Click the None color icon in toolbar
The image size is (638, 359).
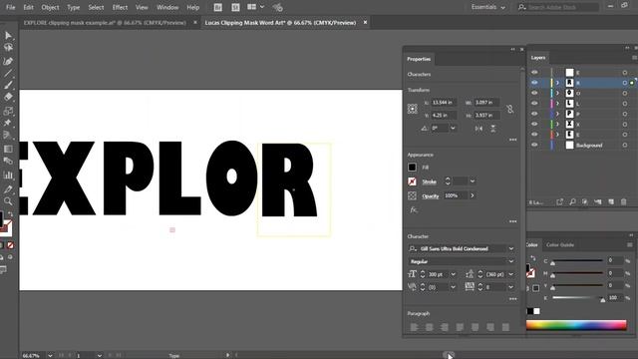click(x=11, y=245)
